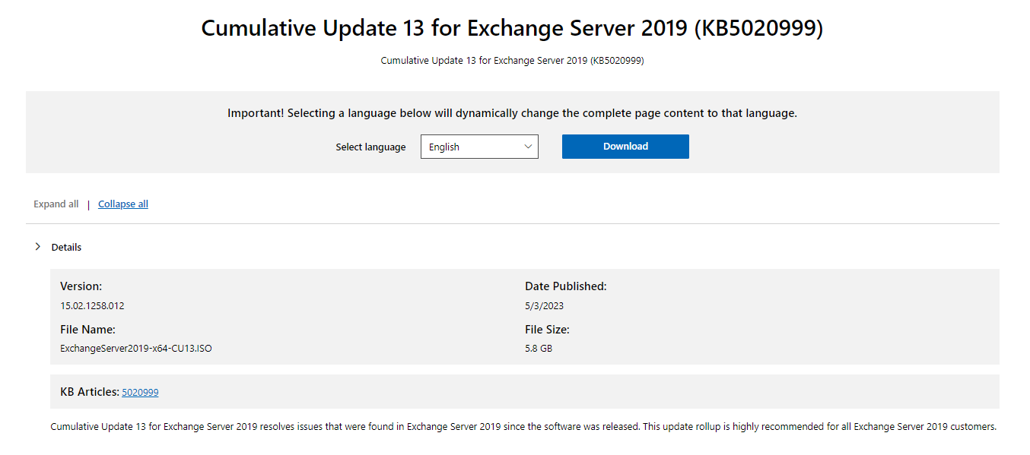Click the small subtitle under the heading
Image resolution: width=1030 pixels, height=455 pixels.
coord(512,61)
